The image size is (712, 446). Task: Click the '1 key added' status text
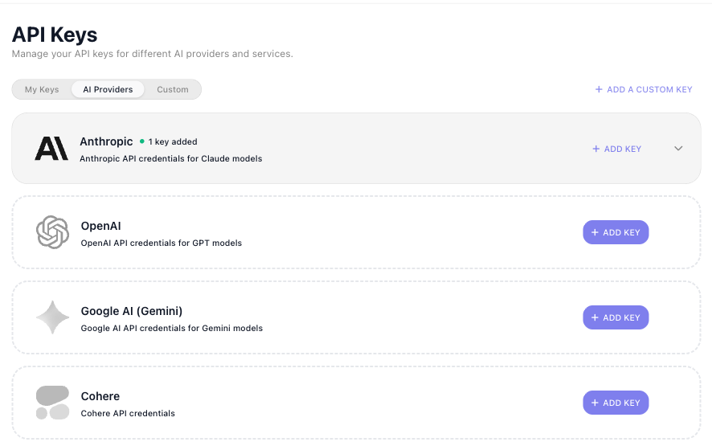pos(173,141)
